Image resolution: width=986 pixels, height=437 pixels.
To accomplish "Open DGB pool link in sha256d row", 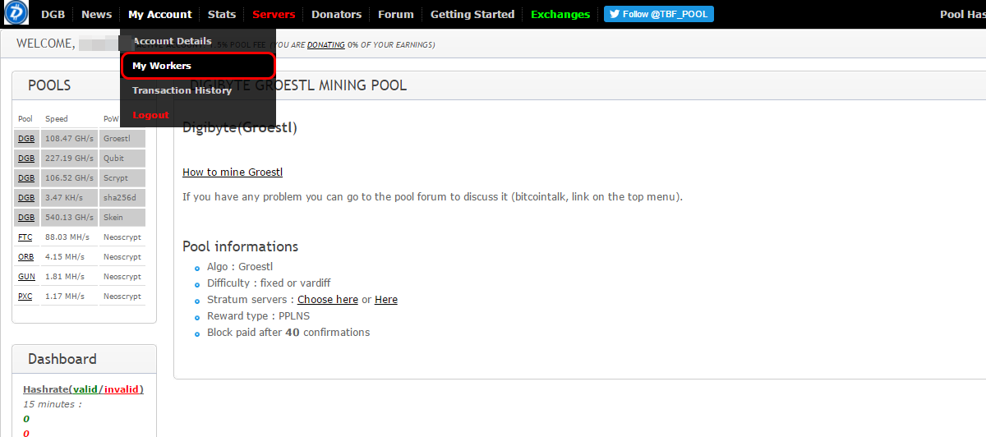I will tap(26, 198).
